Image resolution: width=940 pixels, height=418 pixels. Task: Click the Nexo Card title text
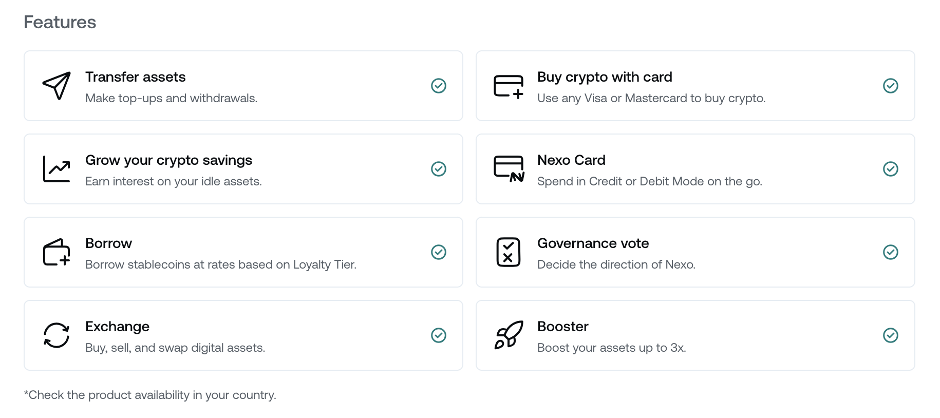[571, 160]
